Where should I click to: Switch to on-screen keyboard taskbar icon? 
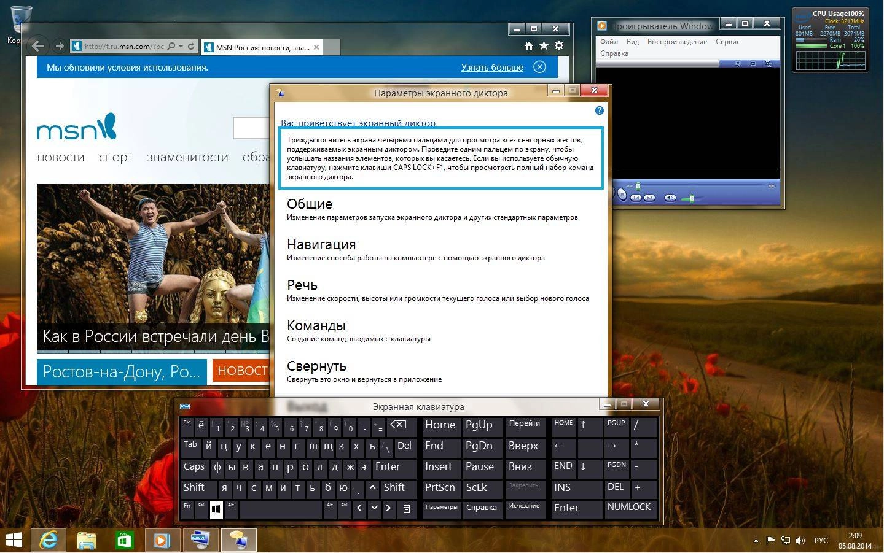(200, 540)
